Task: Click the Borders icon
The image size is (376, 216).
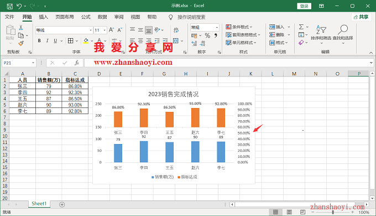Action: (71, 40)
